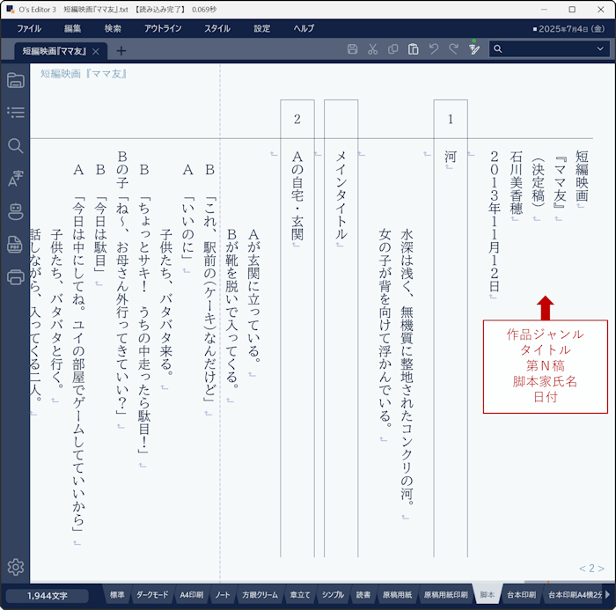616x610 pixels.
Task: Open the search magnifier in sidebar
Action: pos(15,145)
